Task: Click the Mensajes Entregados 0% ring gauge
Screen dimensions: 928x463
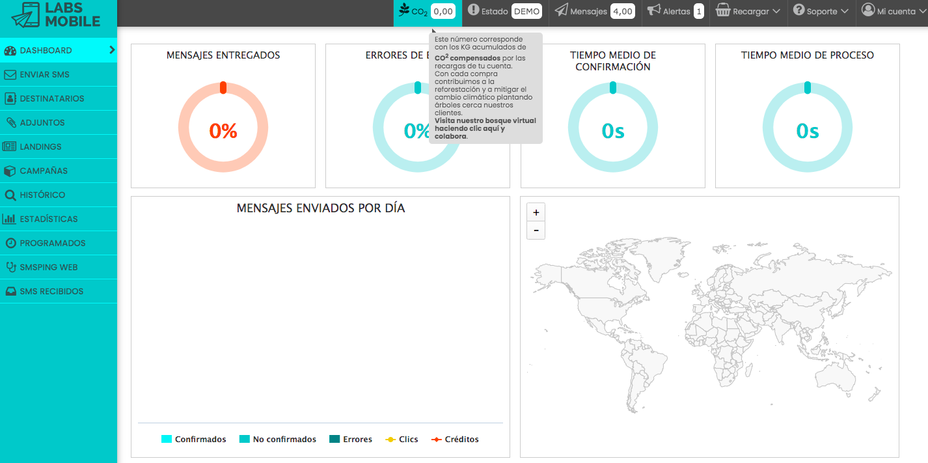Action: pyautogui.click(x=223, y=128)
